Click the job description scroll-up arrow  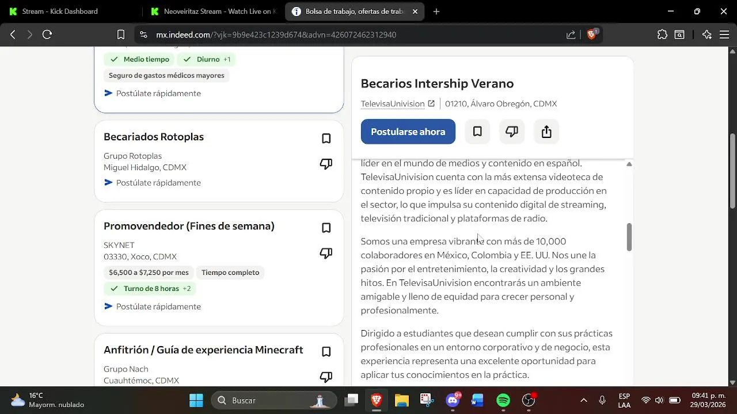click(629, 164)
